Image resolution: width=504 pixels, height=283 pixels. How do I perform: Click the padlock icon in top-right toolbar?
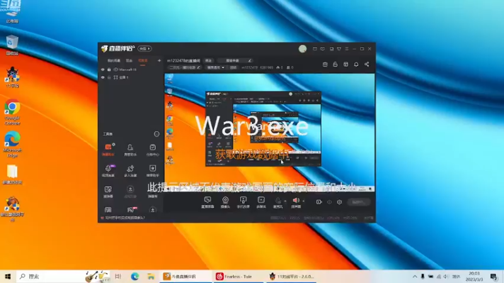335,65
